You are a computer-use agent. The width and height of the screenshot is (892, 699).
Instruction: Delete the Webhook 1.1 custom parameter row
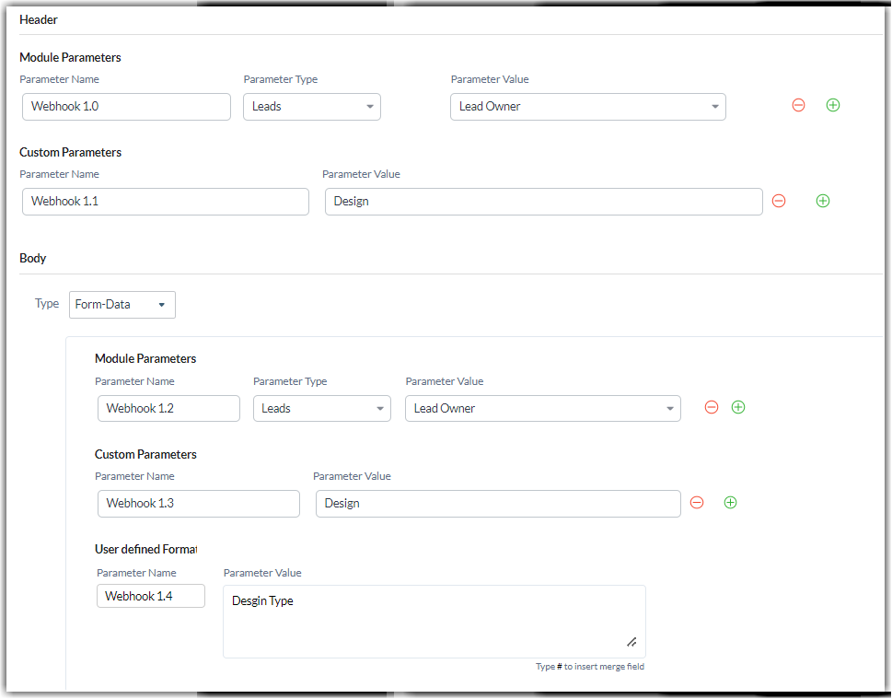[x=779, y=201]
